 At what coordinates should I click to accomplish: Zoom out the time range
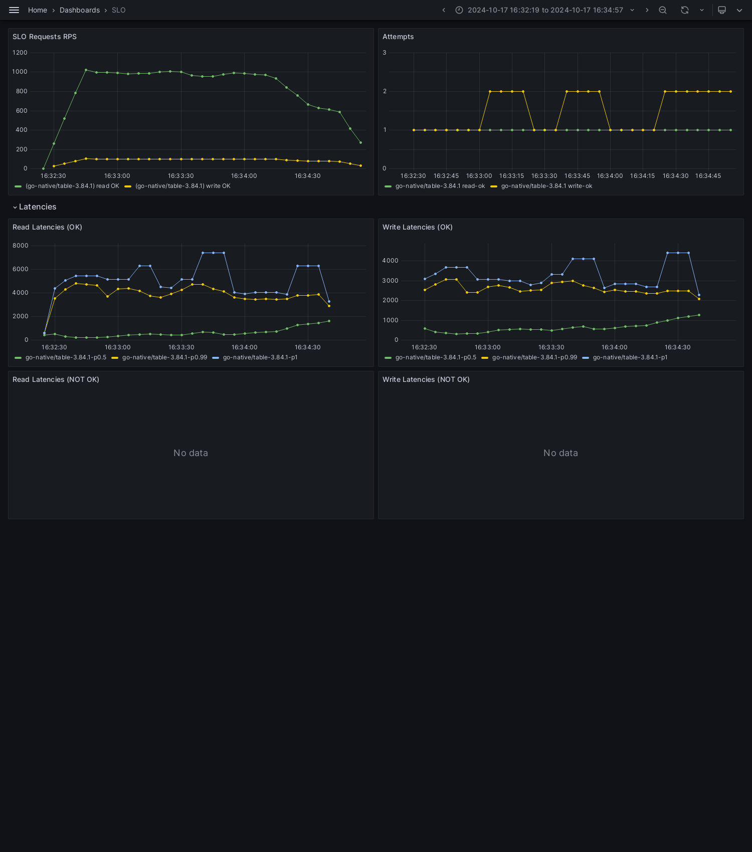pos(663,10)
